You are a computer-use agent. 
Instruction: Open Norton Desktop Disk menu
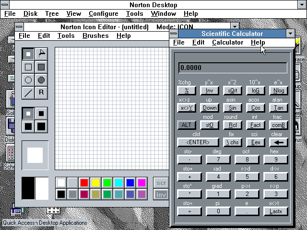click(30, 14)
